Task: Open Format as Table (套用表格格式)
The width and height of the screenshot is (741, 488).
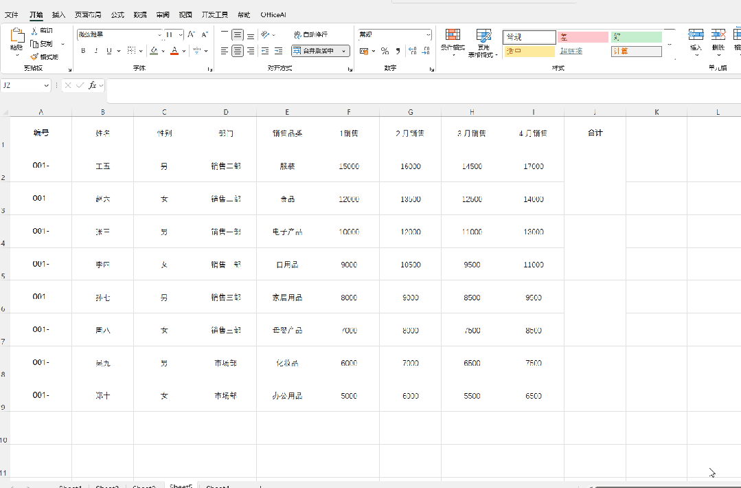Action: 483,43
